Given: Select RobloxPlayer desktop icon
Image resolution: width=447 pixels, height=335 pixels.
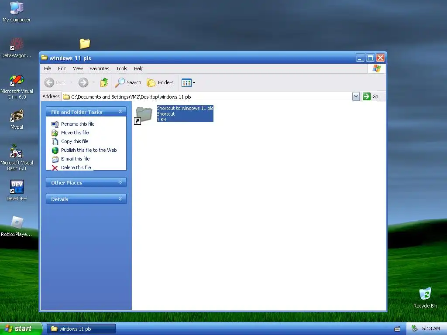Looking at the screenshot, I should (x=17, y=226).
